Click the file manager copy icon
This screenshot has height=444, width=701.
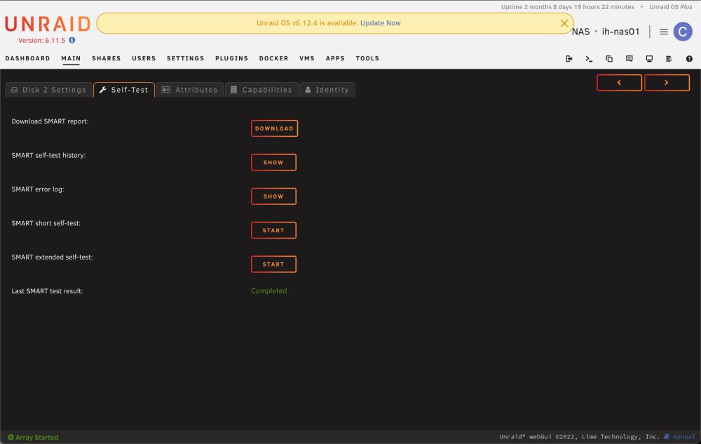pos(609,59)
